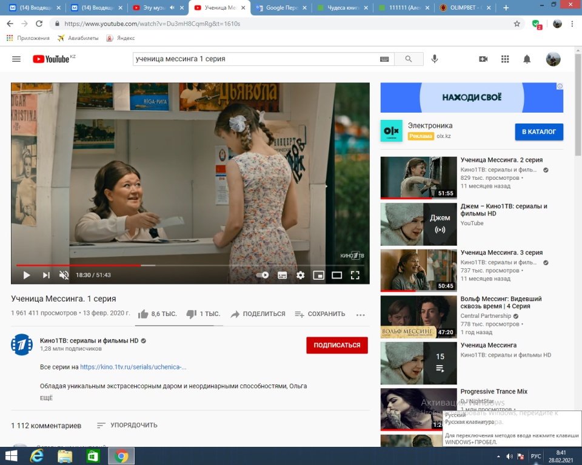This screenshot has height=465, width=582.
Task: Launch Internet Explorer from taskbar
Action: (37, 456)
